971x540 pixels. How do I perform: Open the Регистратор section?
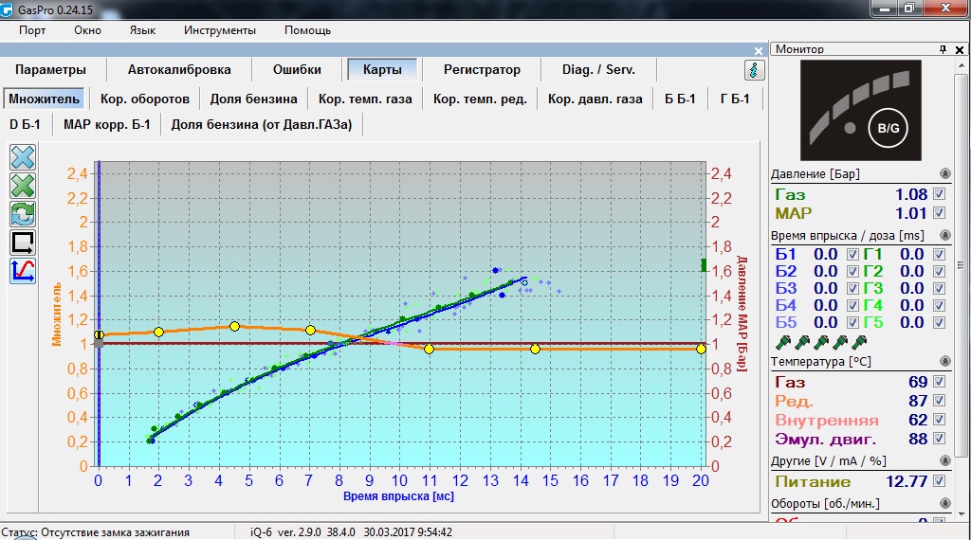(x=482, y=69)
